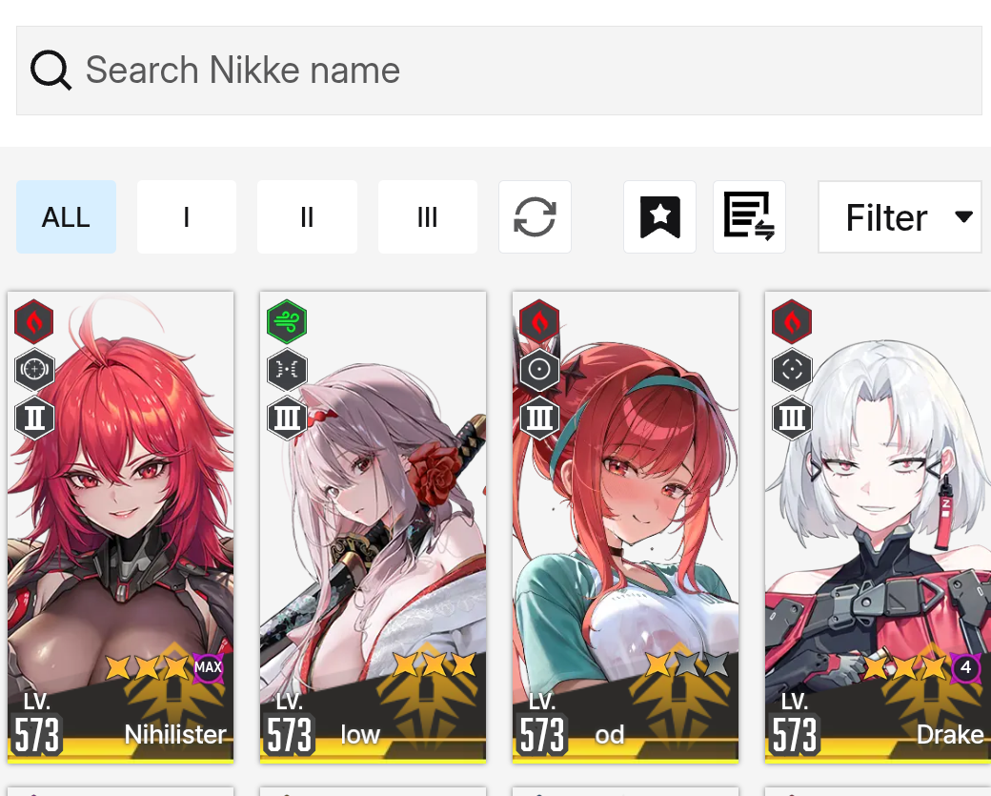Focus the Search Nikke name field
Image resolution: width=991 pixels, height=796 pixels.
498,71
